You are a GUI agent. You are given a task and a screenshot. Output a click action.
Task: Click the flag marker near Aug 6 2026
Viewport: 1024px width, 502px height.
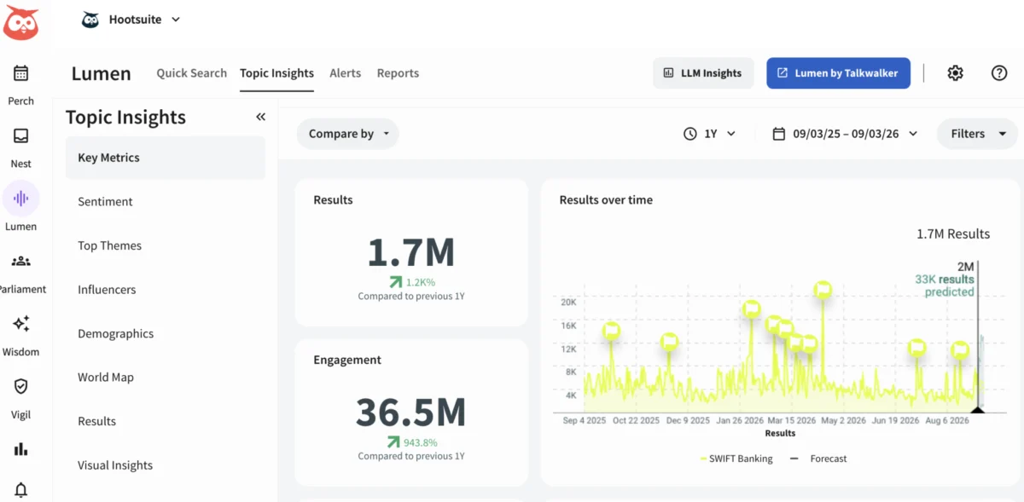pyautogui.click(x=960, y=349)
